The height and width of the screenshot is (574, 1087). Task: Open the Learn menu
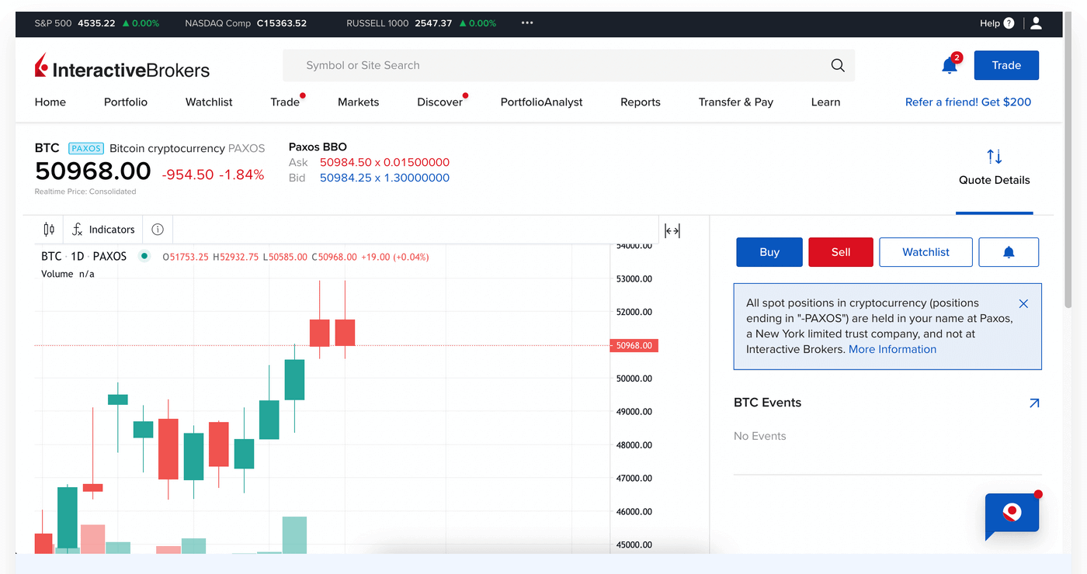(825, 102)
